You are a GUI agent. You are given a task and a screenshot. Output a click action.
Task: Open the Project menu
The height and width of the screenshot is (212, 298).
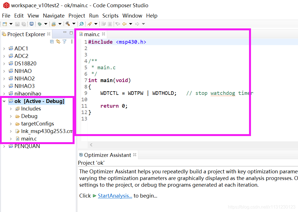point(77,16)
